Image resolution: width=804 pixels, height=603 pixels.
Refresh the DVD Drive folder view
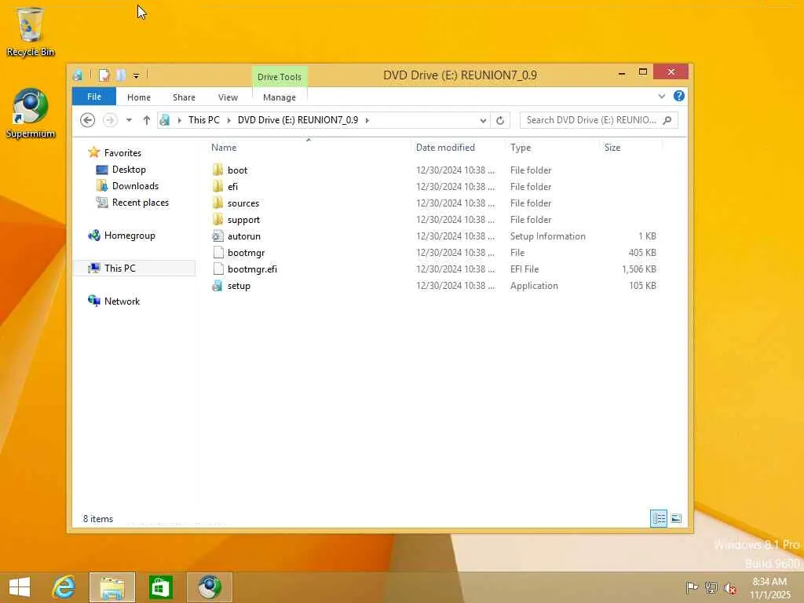[500, 120]
